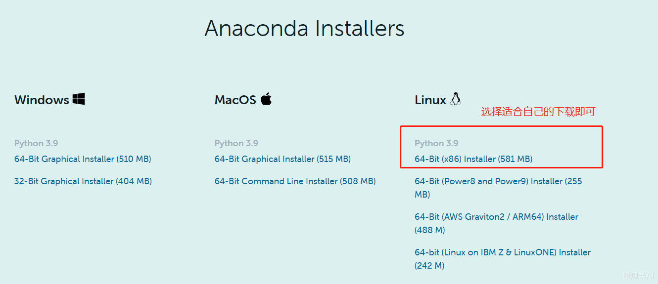Viewport: 658px width, 284px height.
Task: Click the MacOS section heading text
Action: click(235, 100)
